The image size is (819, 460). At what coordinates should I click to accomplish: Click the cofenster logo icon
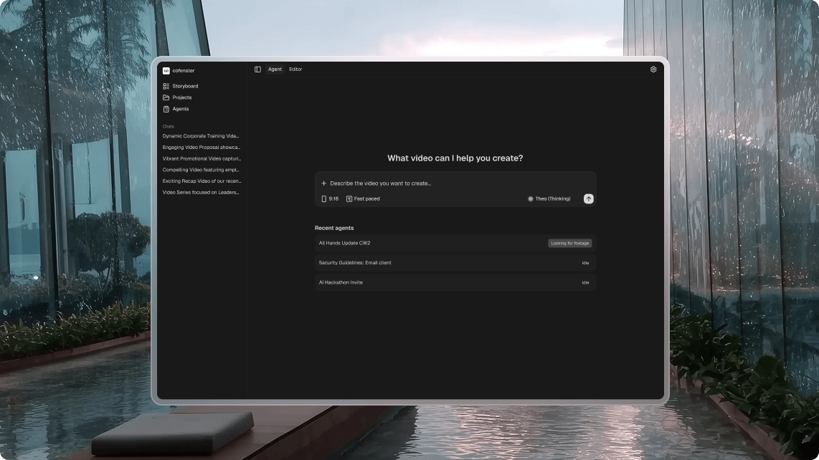(167, 70)
